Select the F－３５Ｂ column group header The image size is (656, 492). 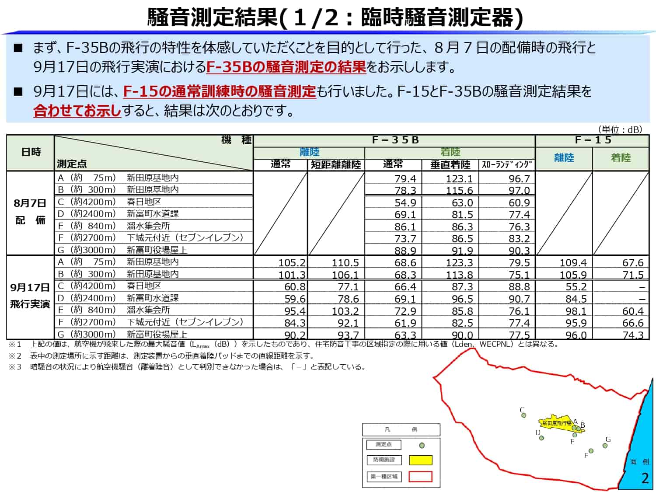394,140
